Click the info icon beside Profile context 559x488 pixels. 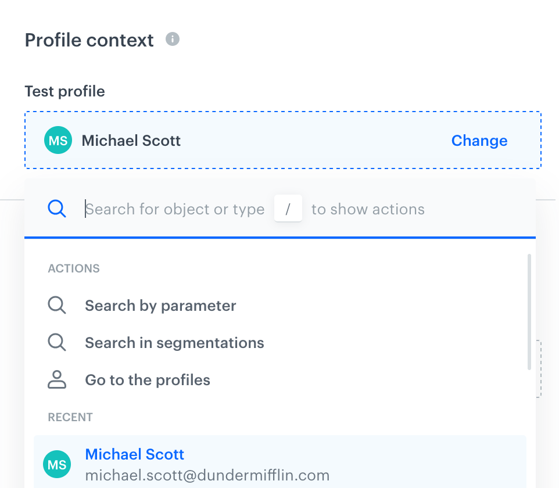[x=173, y=40]
